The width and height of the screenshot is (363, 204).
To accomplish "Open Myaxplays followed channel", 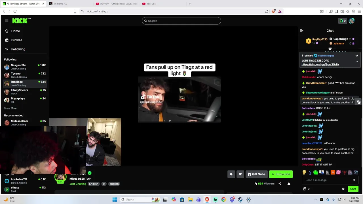I will coord(25,100).
